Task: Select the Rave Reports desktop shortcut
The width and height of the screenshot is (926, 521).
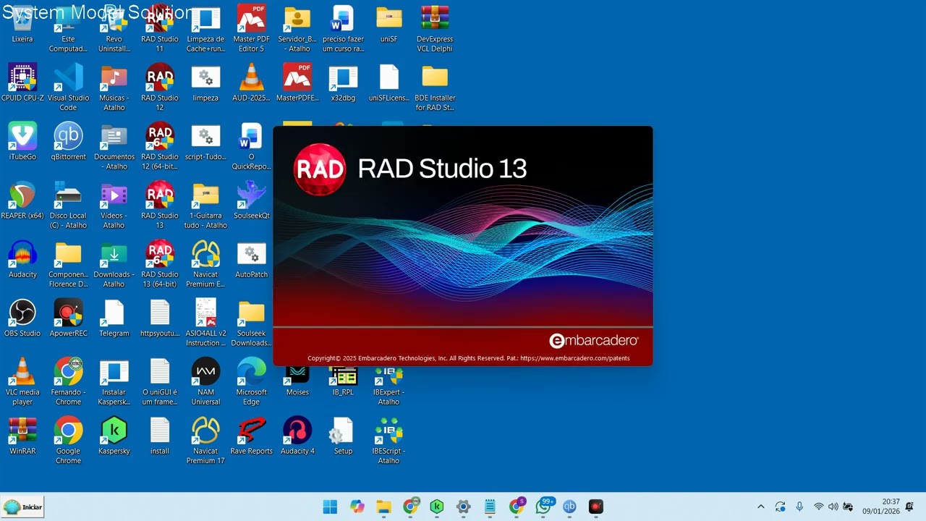Action: pos(251,436)
